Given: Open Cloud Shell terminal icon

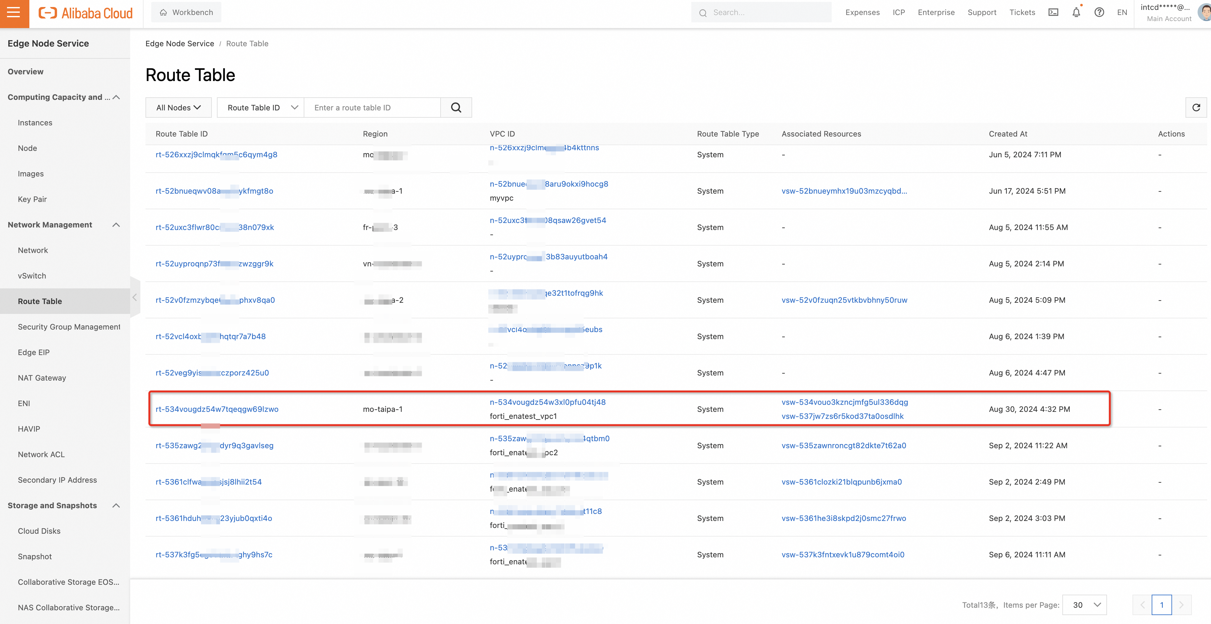Looking at the screenshot, I should (1053, 13).
